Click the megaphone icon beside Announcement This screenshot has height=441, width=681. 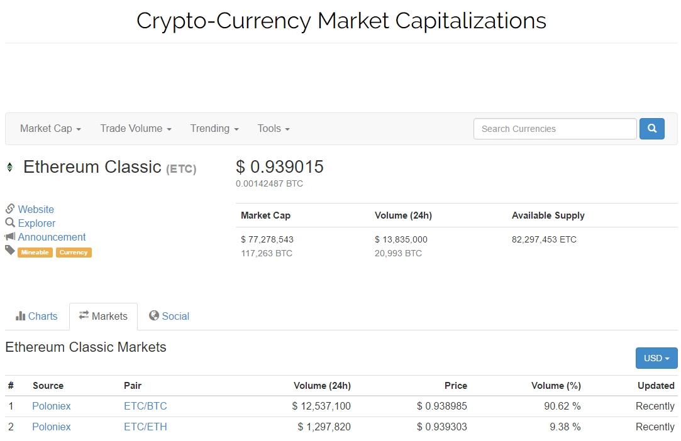10,237
